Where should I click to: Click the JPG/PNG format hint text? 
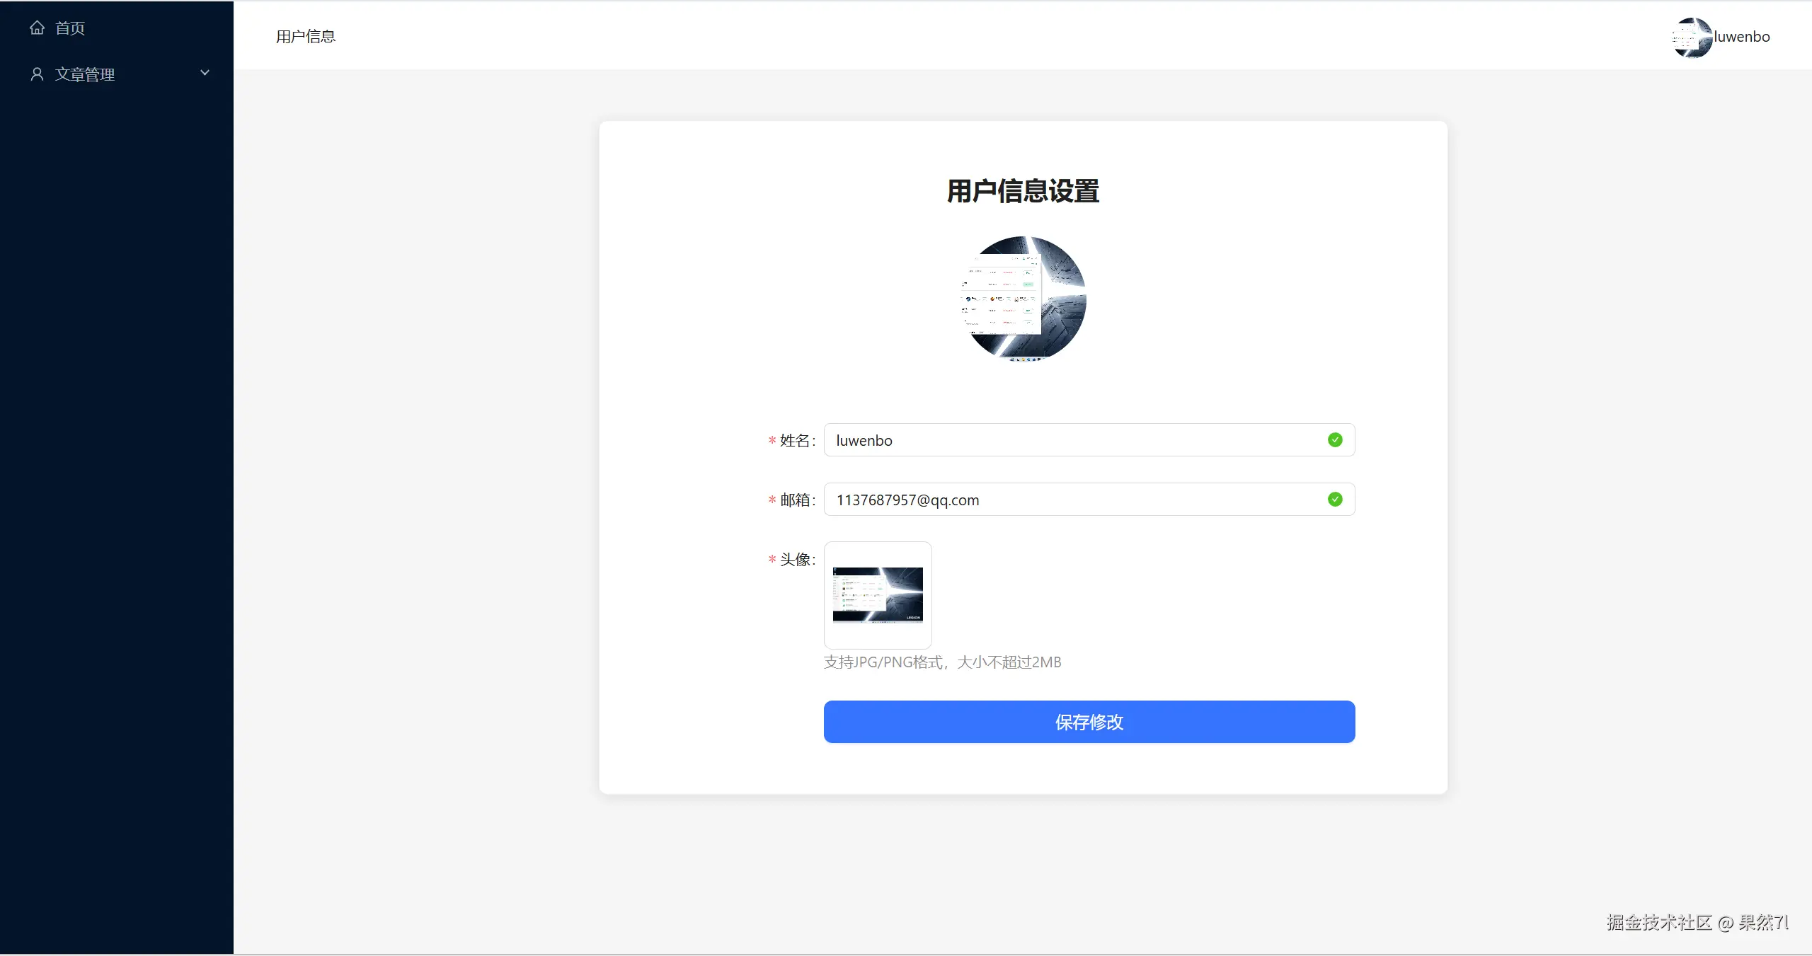coord(941,662)
